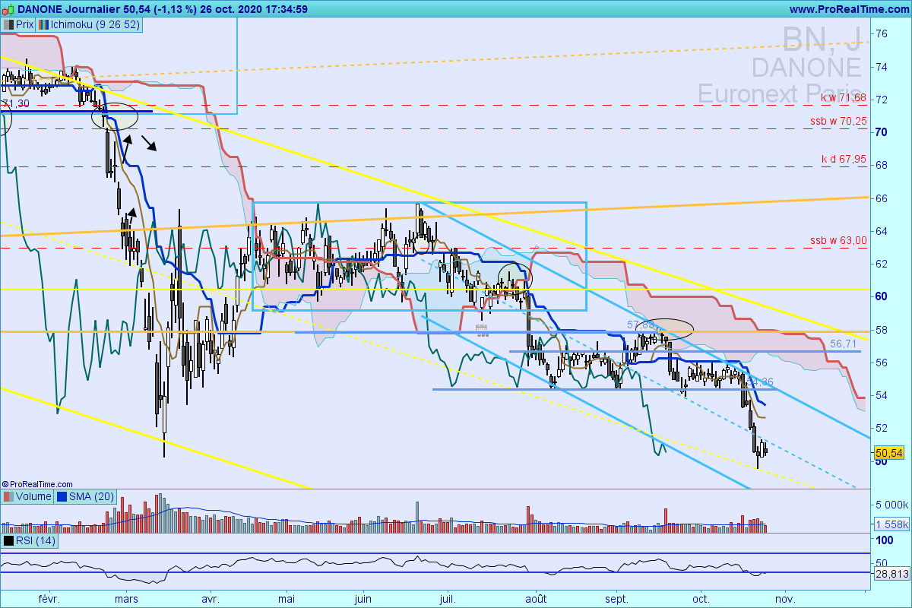Click the 'sept.' date axis label
912x608 pixels.
click(x=616, y=599)
